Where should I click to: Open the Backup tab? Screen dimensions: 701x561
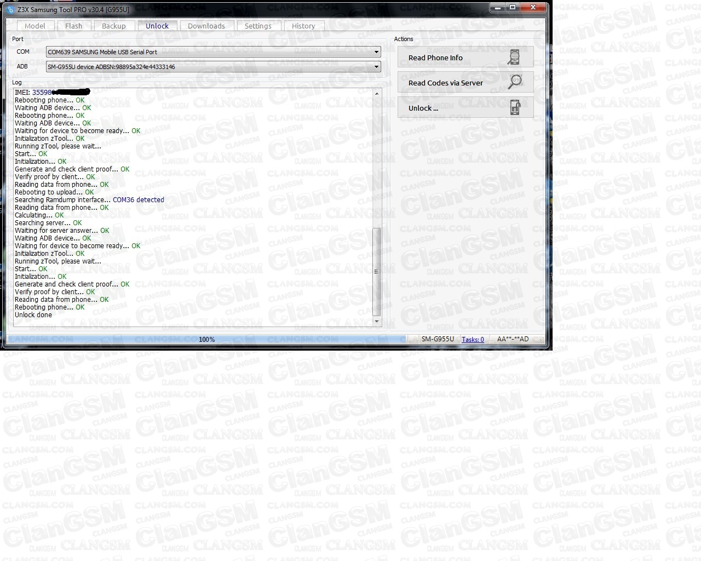[x=114, y=26]
